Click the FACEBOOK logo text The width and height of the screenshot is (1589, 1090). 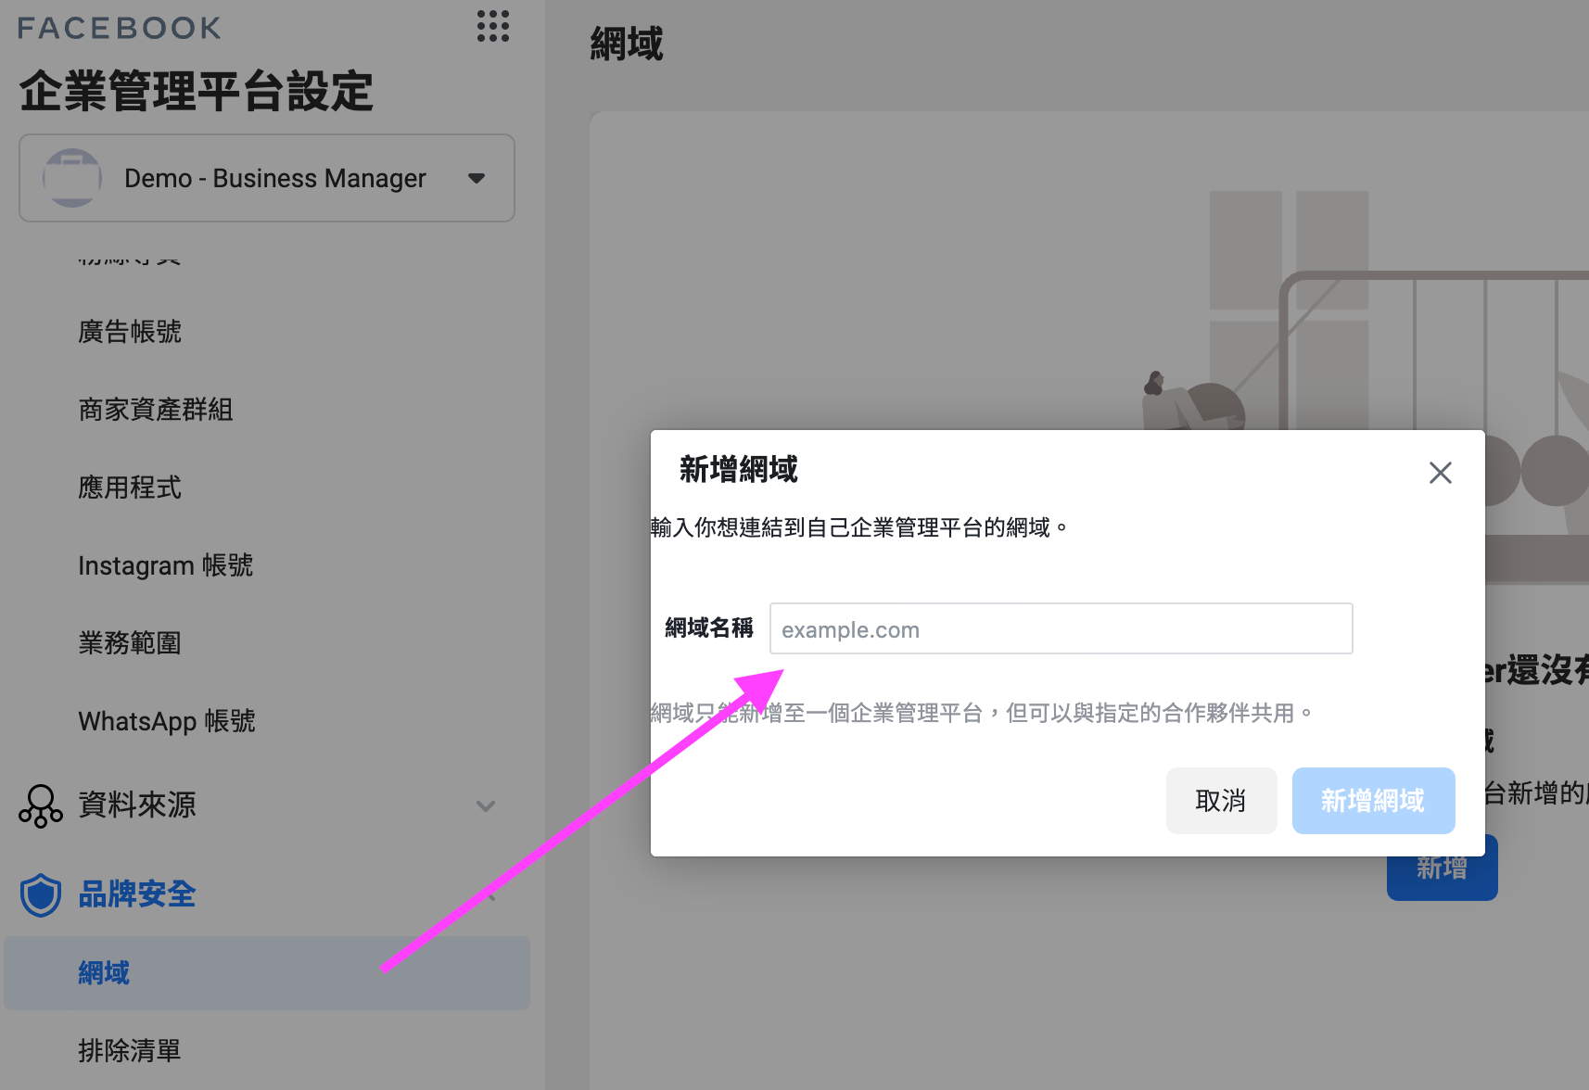(x=120, y=28)
